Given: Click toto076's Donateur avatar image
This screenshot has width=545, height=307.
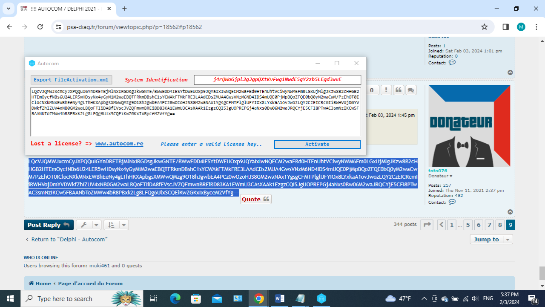Looking at the screenshot, I should click(469, 126).
